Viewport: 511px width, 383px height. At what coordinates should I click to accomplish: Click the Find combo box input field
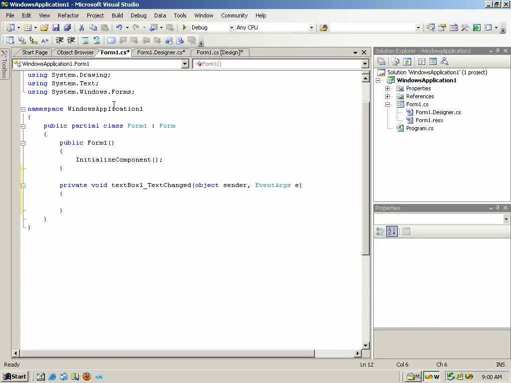pos(372,28)
